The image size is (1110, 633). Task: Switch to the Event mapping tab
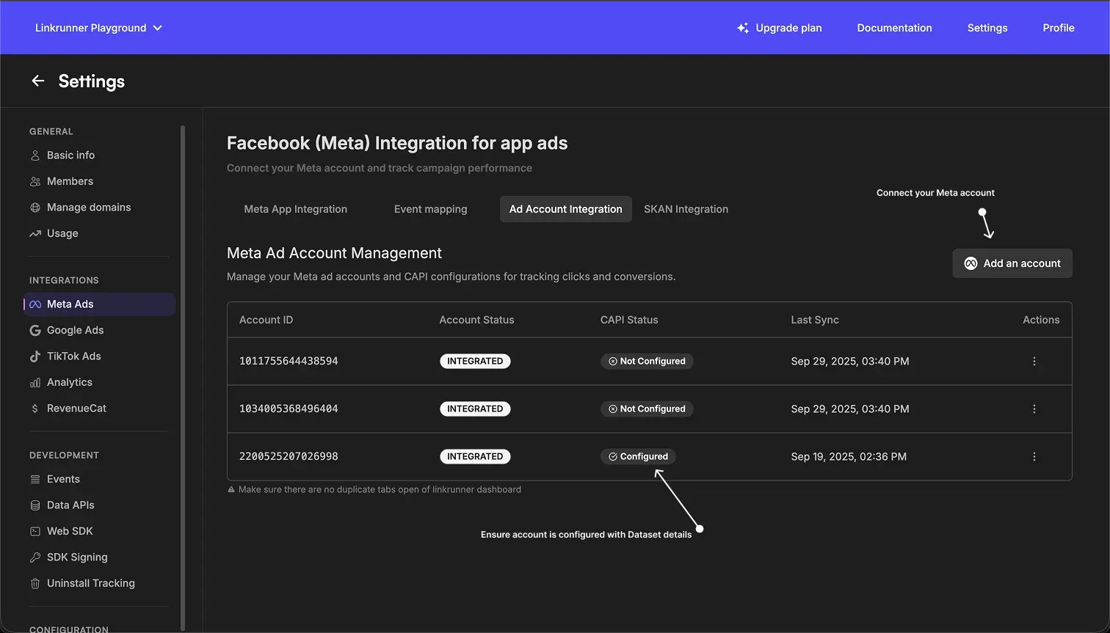[430, 209]
